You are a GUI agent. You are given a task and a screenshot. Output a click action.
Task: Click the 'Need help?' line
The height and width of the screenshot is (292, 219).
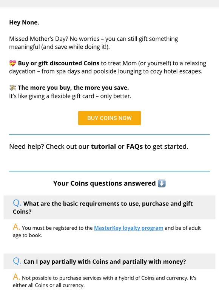click(99, 146)
